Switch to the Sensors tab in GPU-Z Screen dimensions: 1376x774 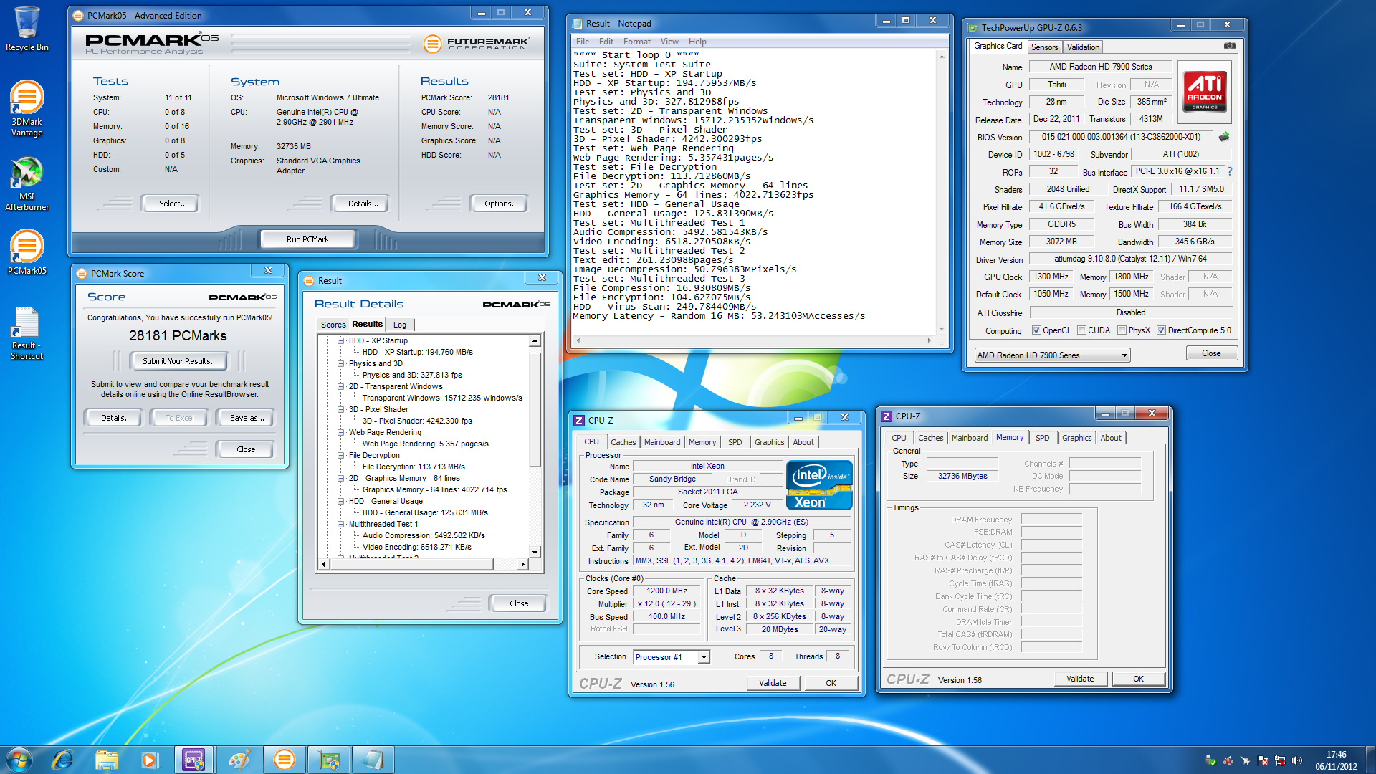(x=1044, y=47)
